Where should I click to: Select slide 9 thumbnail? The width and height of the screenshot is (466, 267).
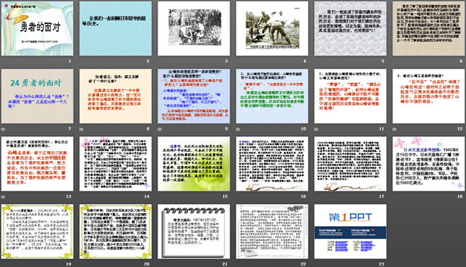(x=193, y=96)
